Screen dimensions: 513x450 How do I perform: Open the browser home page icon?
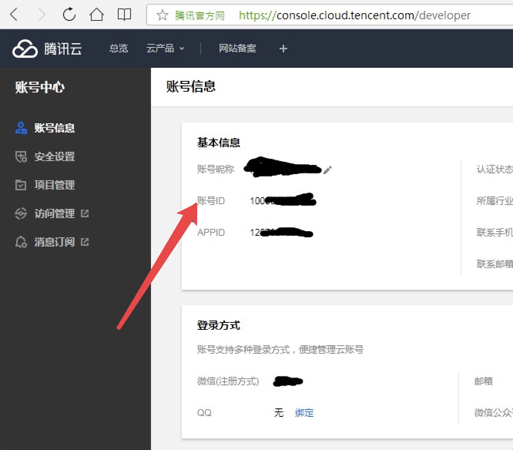tap(97, 15)
